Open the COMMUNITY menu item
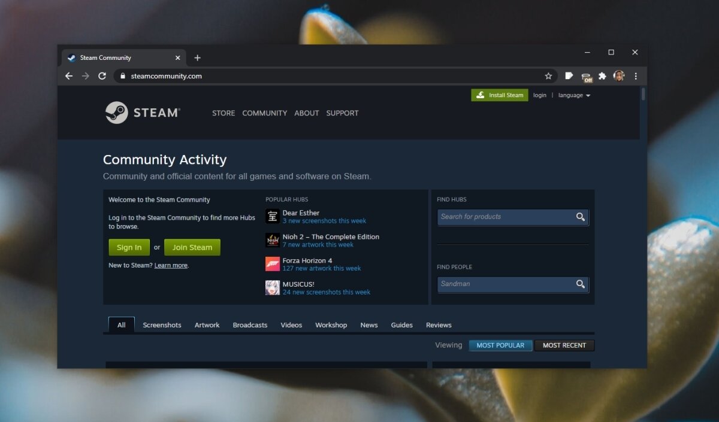The height and width of the screenshot is (422, 719). (264, 113)
